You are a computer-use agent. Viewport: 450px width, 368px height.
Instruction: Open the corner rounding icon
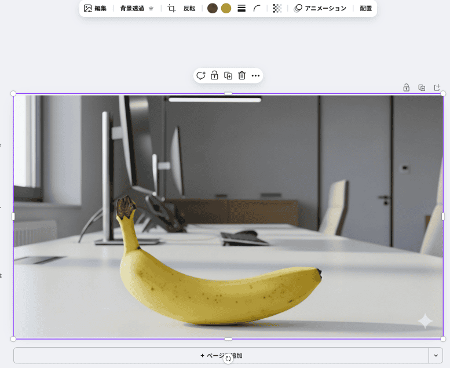257,9
